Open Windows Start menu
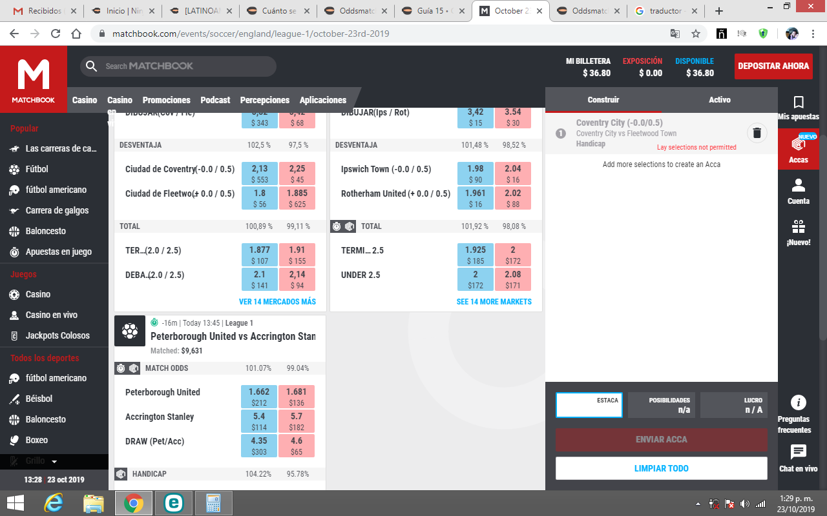The width and height of the screenshot is (827, 516). 16,503
